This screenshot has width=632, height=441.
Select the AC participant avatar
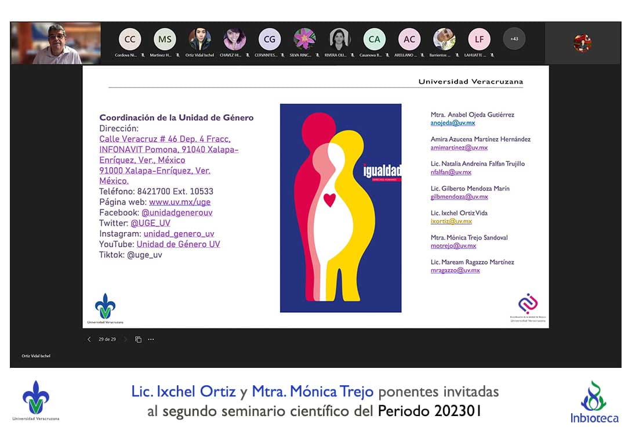point(409,39)
